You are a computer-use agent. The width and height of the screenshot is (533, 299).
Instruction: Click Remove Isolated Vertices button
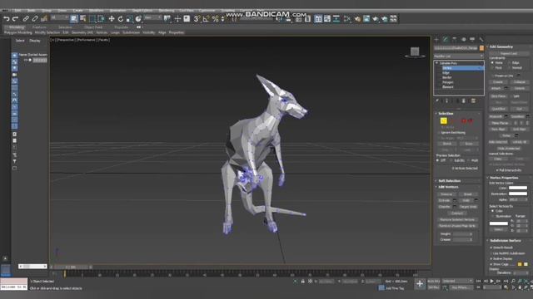click(457, 219)
